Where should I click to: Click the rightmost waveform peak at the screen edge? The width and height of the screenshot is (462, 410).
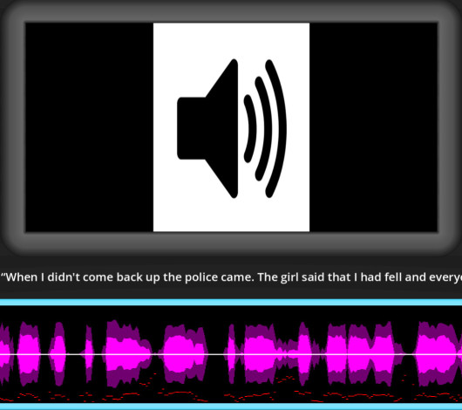pos(439,354)
